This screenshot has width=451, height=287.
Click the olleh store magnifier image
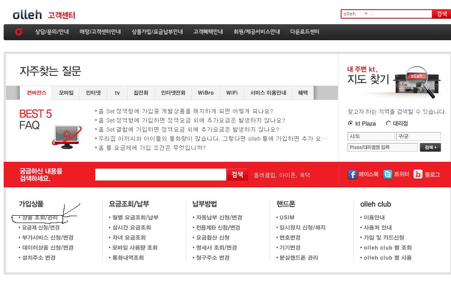click(x=417, y=82)
